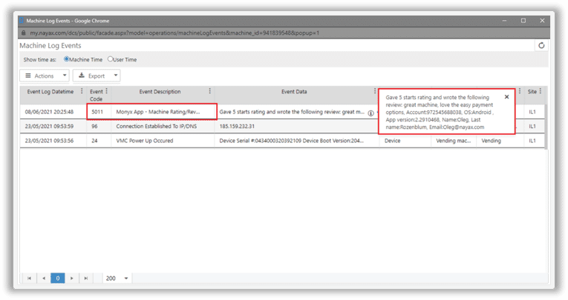Open the page size dropdown showing 200
The width and height of the screenshot is (568, 300).
pyautogui.click(x=117, y=278)
